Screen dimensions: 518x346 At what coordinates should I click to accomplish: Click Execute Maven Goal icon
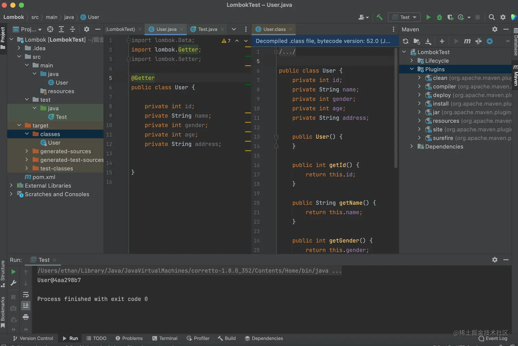tap(467, 41)
